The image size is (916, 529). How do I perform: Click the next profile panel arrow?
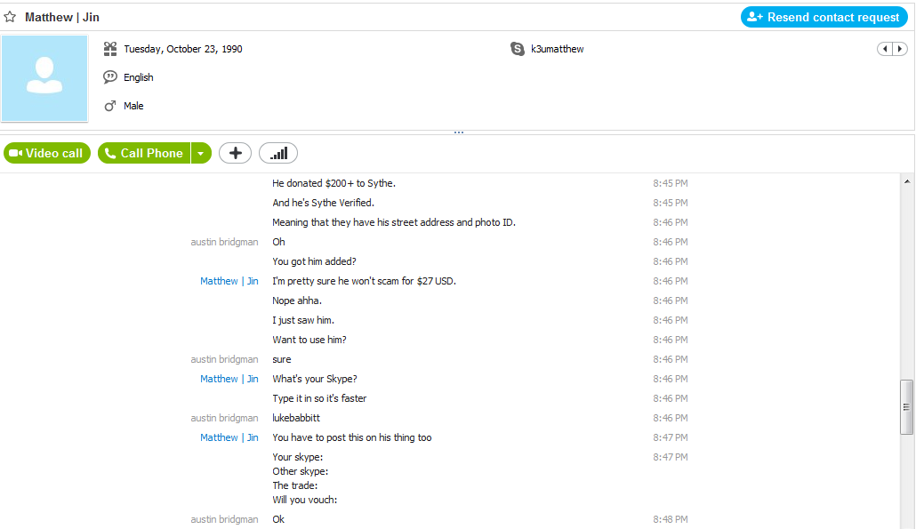(x=899, y=49)
